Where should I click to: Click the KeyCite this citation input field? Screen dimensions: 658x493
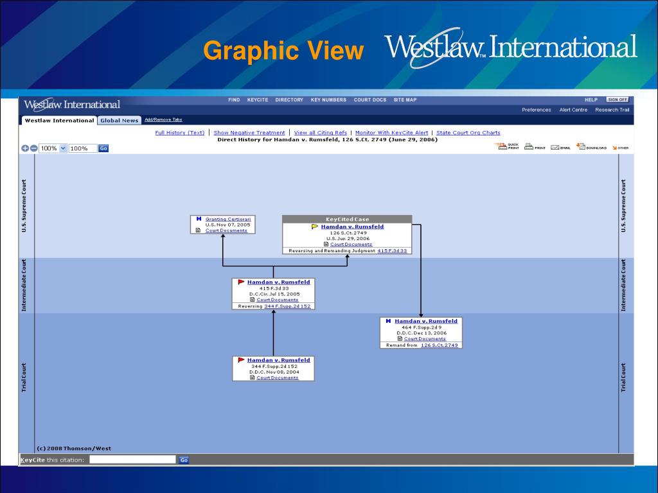coord(132,460)
